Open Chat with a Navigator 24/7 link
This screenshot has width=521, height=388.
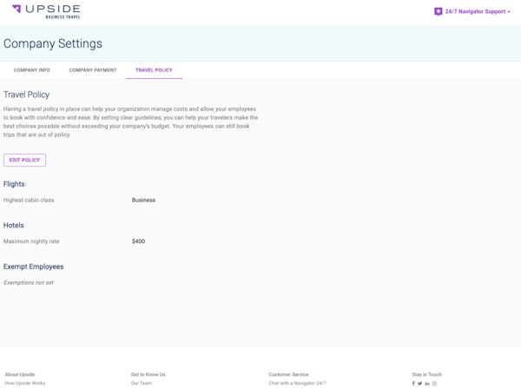(x=297, y=383)
